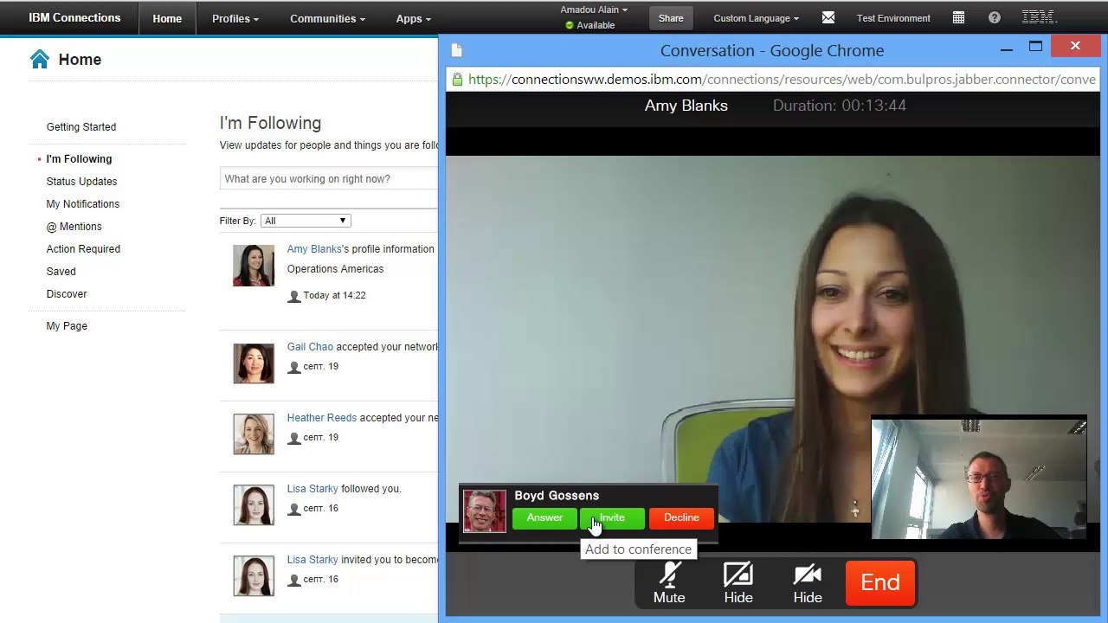
Task: Click the green padlock in the address bar
Action: point(457,80)
